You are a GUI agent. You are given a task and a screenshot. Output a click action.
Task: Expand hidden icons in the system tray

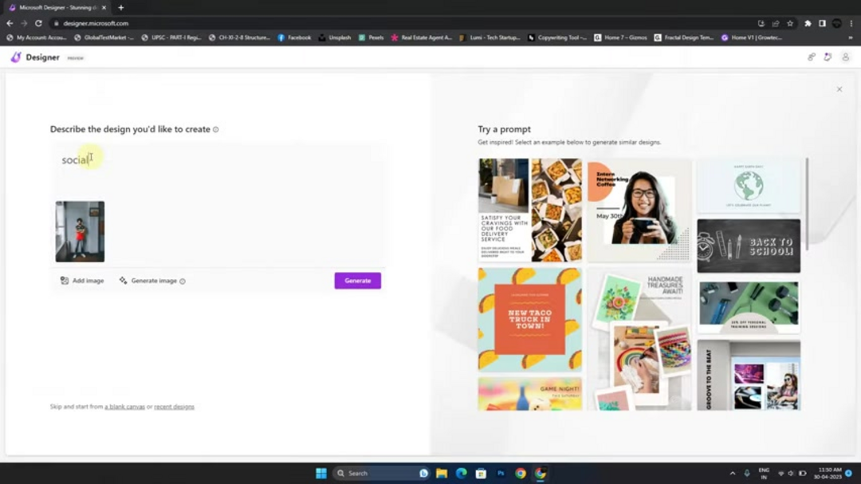pyautogui.click(x=732, y=472)
